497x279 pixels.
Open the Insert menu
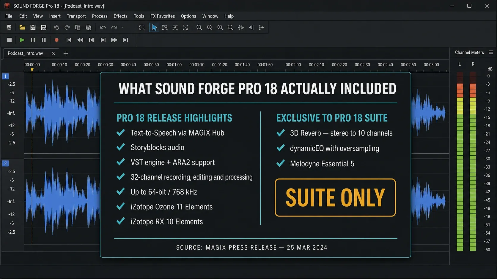click(55, 16)
